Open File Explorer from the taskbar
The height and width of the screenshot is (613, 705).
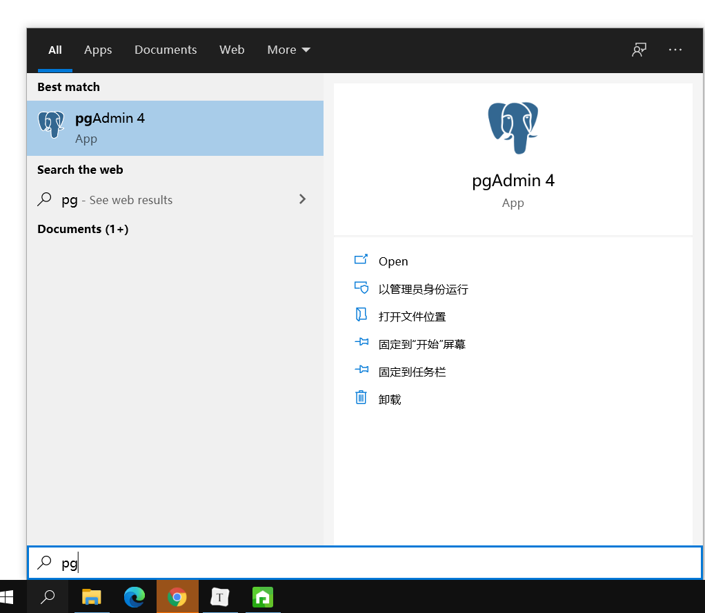pyautogui.click(x=90, y=596)
